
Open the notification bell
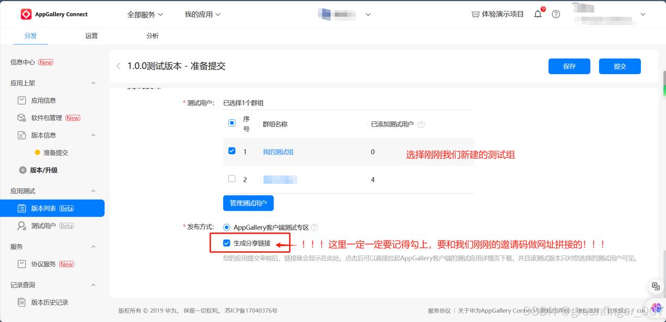pyautogui.click(x=538, y=14)
